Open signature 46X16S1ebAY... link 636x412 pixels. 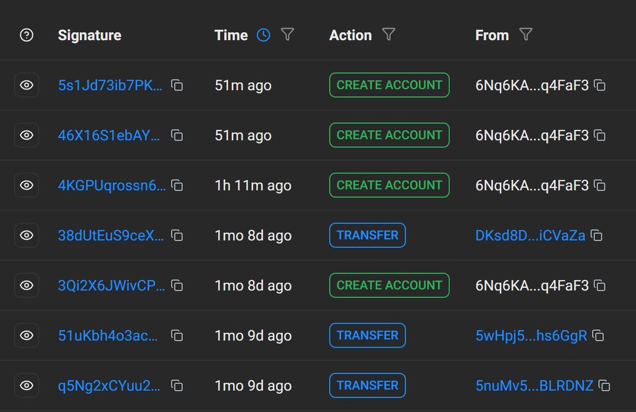point(109,135)
